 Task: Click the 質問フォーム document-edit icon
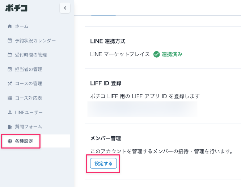point(10,127)
